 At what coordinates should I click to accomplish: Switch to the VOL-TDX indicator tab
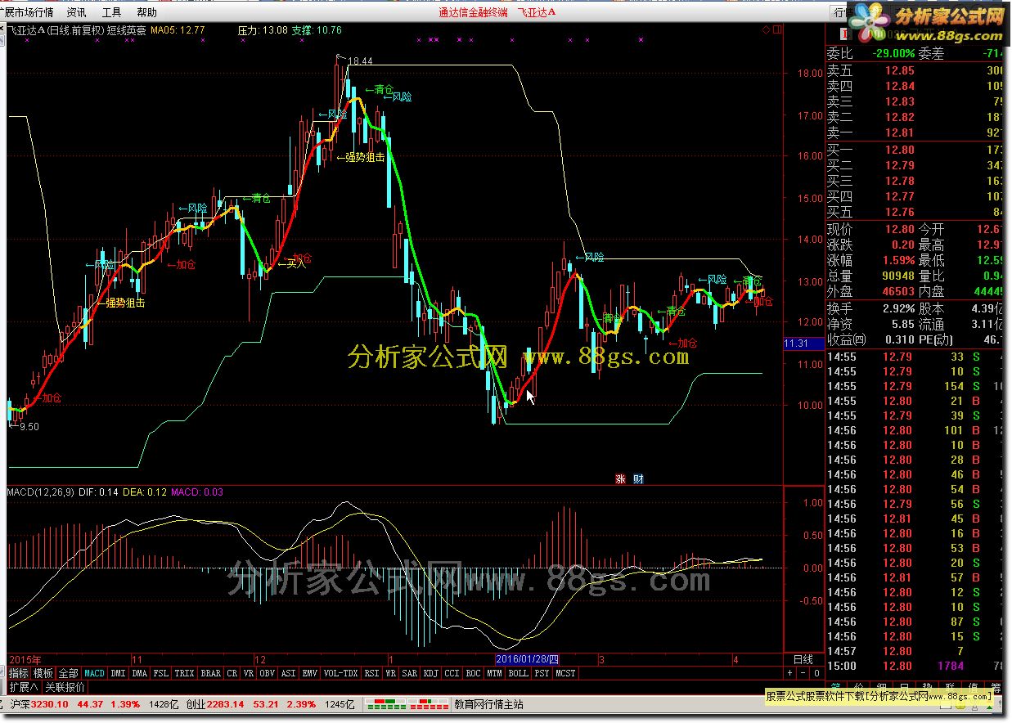click(x=340, y=673)
